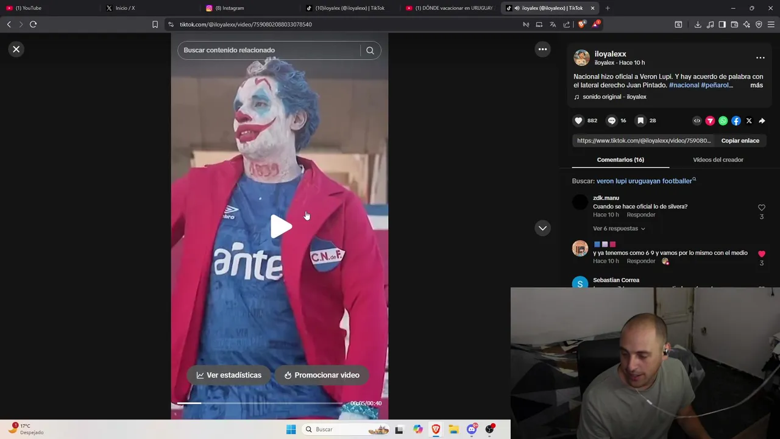Viewport: 780px width, 439px height.
Task: Click the embed code icon
Action: (697, 121)
